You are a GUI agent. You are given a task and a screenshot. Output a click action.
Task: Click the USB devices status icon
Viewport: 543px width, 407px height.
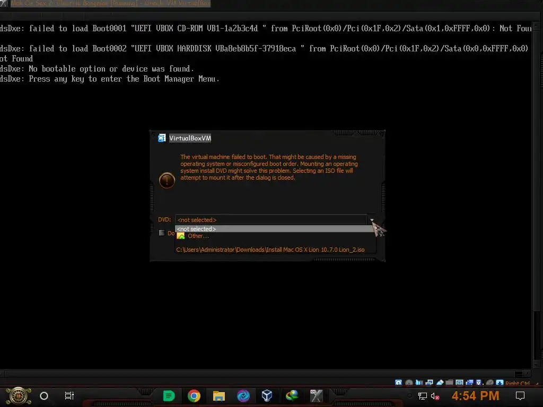click(440, 383)
